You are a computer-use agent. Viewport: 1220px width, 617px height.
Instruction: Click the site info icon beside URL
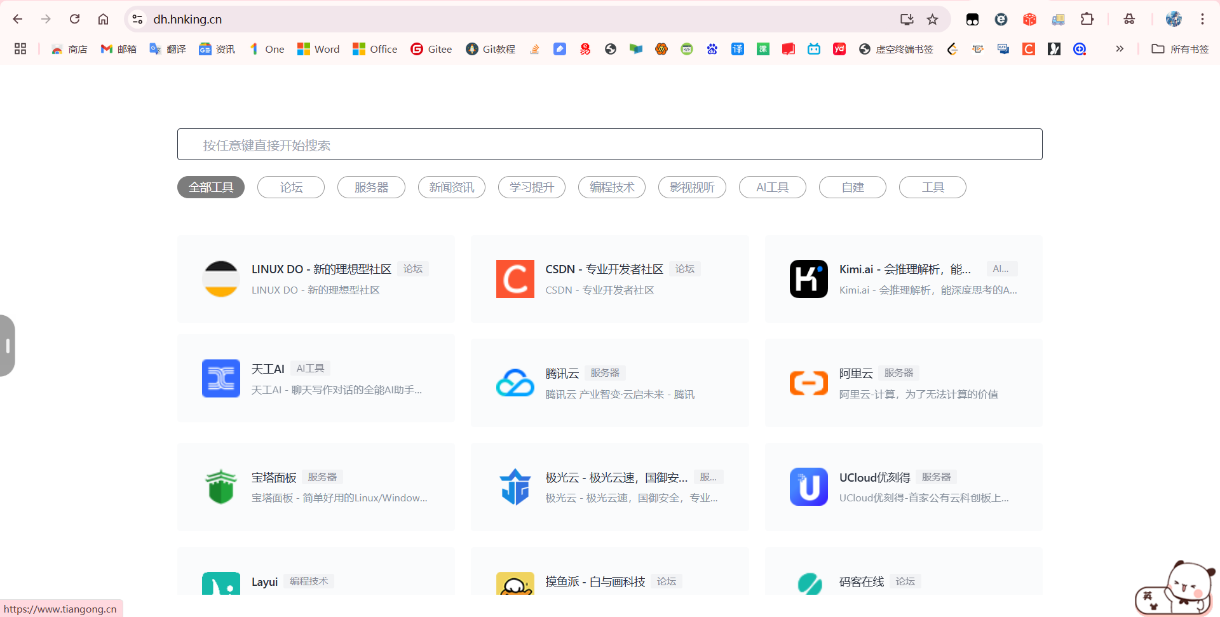click(x=137, y=19)
